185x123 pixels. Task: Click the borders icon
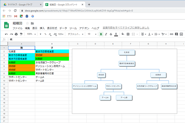coord(128,34)
